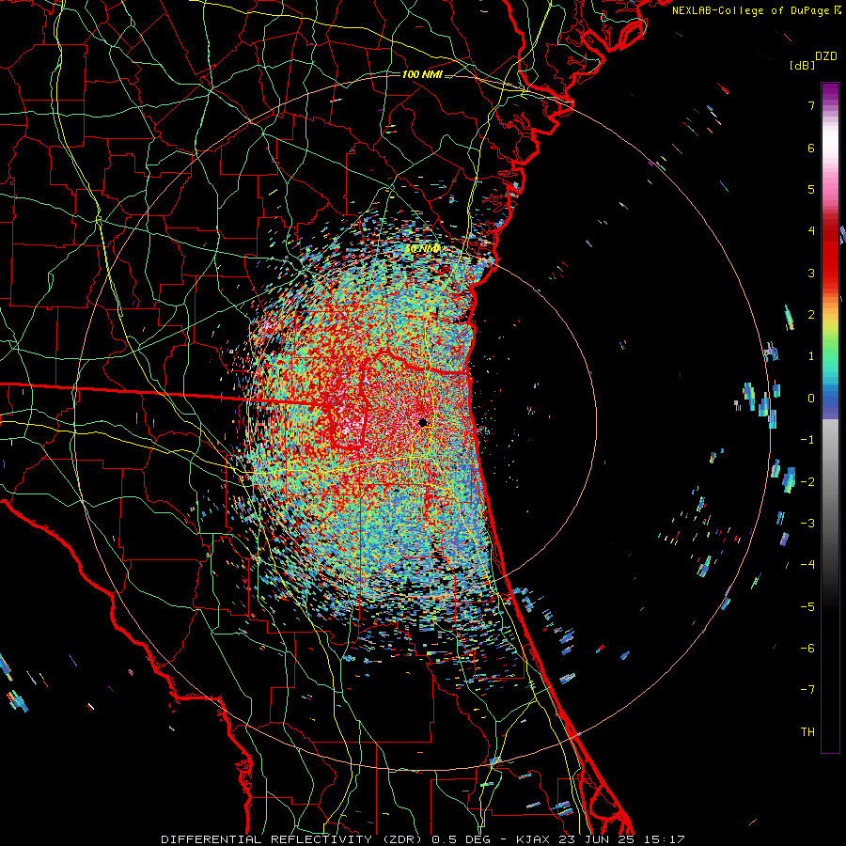Click the NEXLAB-College of DuPage title text

coord(756,10)
